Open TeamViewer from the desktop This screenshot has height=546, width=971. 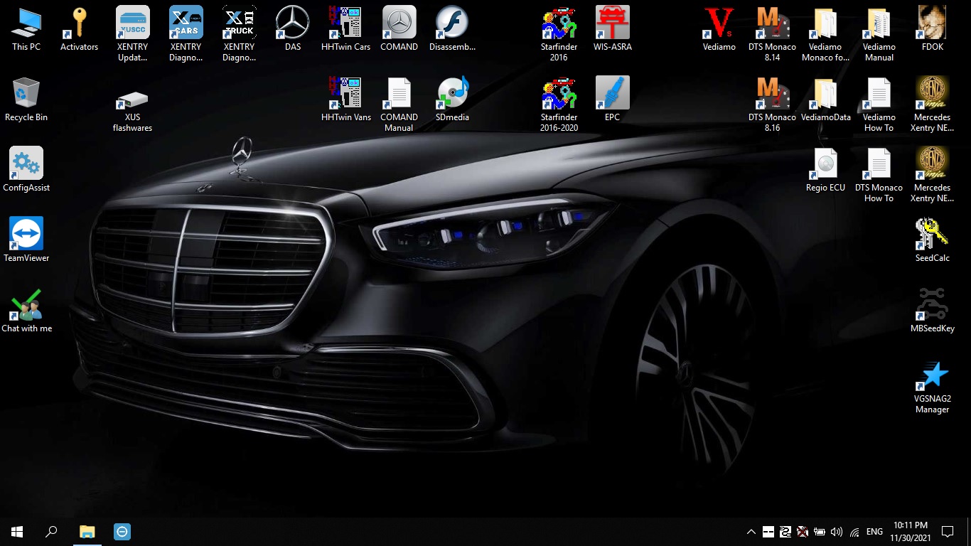coord(26,235)
